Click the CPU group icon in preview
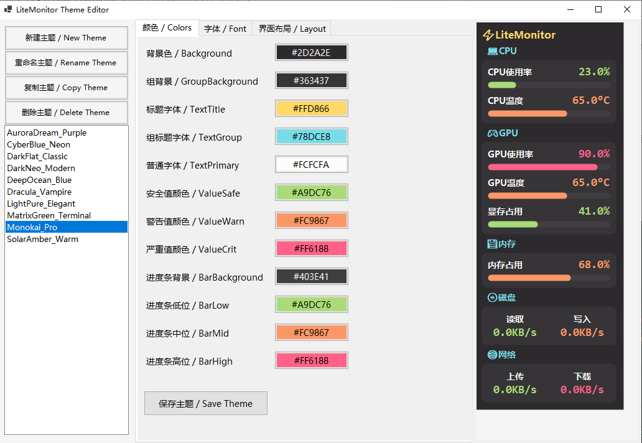This screenshot has width=642, height=443. coord(493,52)
